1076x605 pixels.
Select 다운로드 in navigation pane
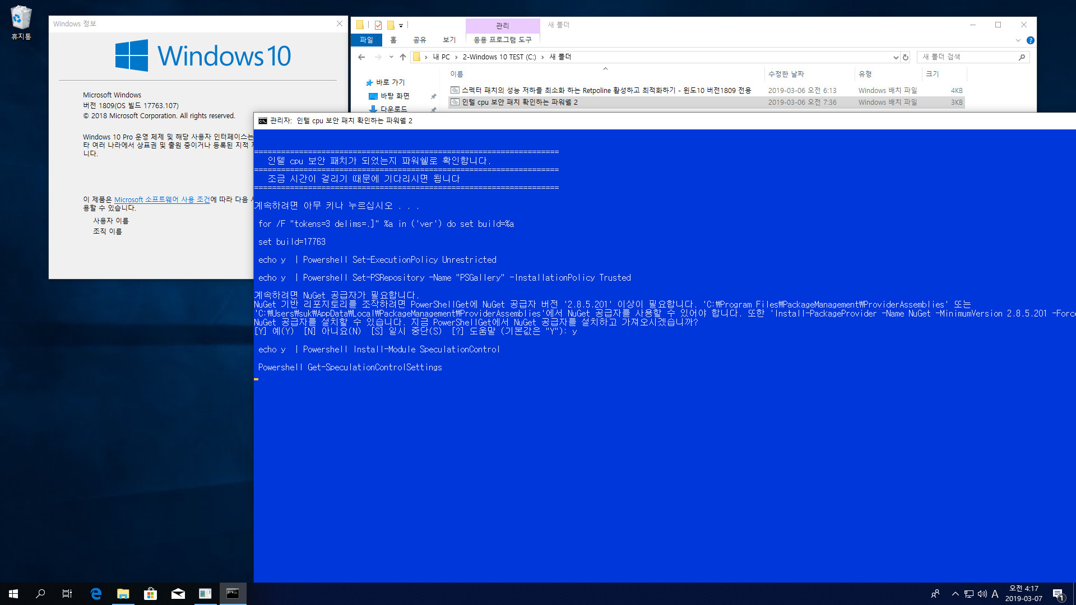coord(393,109)
